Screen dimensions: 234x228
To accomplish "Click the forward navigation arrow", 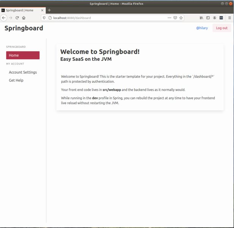I will coord(11,18).
